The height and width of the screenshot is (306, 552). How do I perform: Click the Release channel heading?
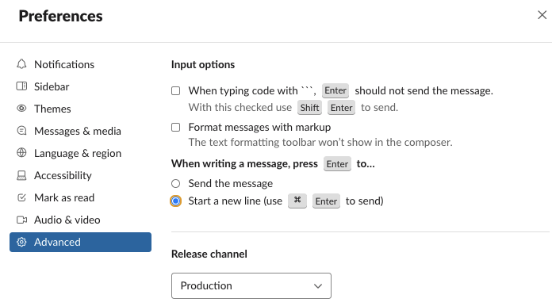pos(209,254)
